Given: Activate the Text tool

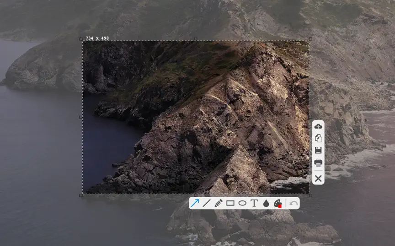Looking at the screenshot, I should (254, 203).
